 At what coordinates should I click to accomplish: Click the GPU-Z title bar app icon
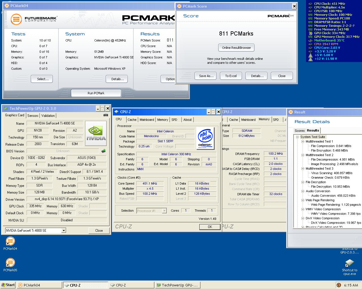pos(6,108)
